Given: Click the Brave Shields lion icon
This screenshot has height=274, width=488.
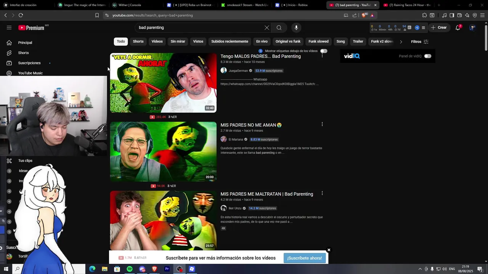Looking at the screenshot, I should [x=364, y=15].
